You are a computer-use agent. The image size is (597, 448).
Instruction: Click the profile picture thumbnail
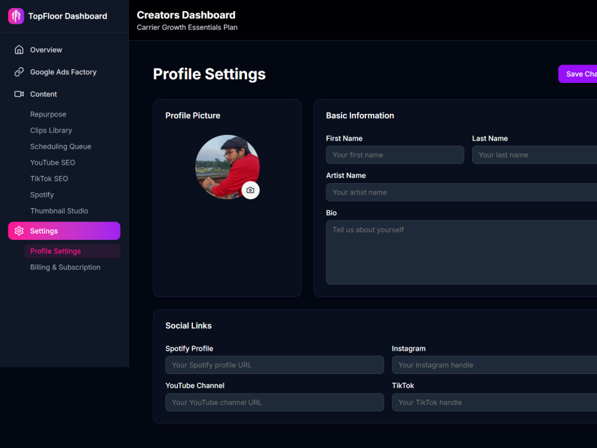pos(227,167)
